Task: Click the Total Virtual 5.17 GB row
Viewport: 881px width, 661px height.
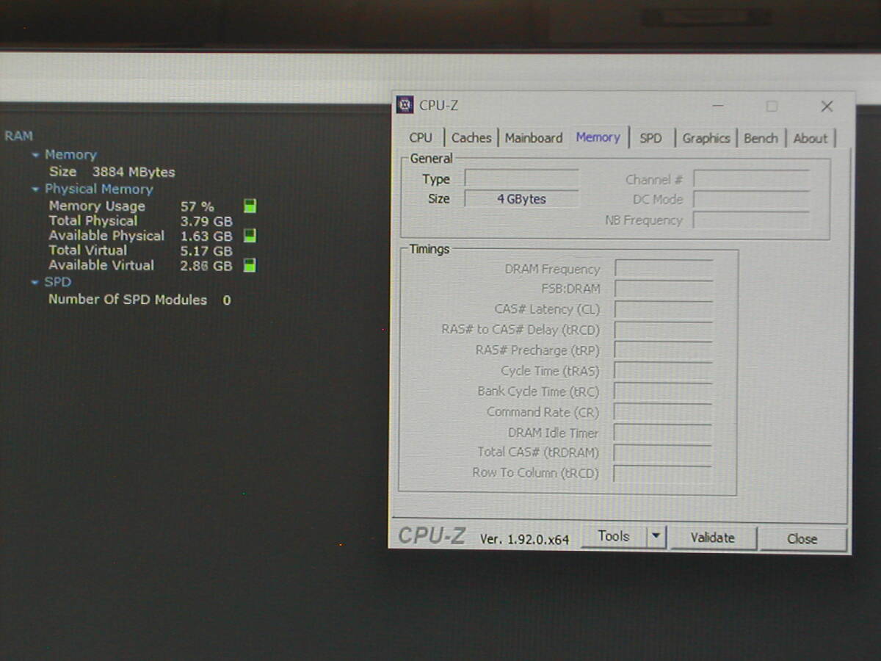Action: (140, 250)
